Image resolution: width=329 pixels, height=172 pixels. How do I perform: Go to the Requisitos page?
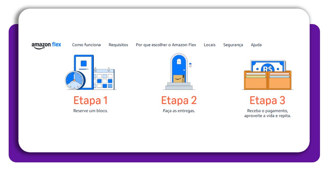point(118,45)
